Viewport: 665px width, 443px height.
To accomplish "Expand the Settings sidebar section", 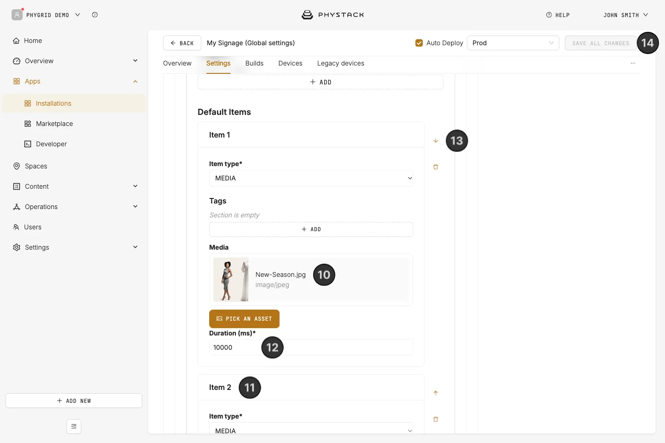I will tap(135, 247).
